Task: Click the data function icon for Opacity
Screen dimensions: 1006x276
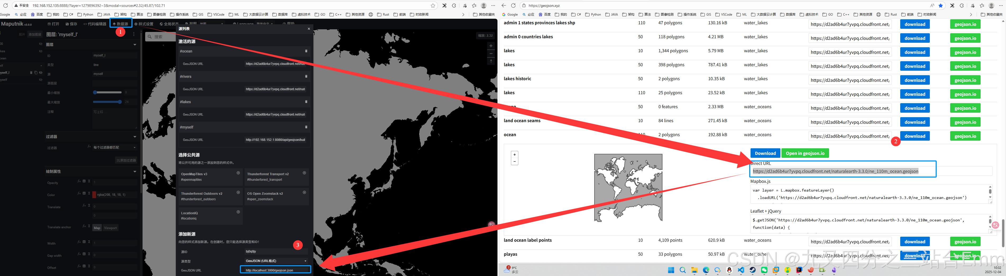Action: [x=84, y=181]
